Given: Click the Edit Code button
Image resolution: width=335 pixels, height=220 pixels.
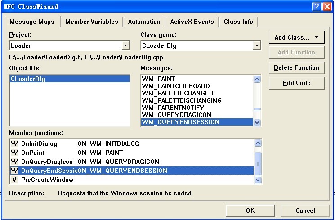Looking at the screenshot, I should [296, 83].
